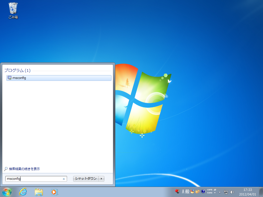The height and width of the screenshot is (197, 263).
Task: Expand the shutdown options arrow
Action: pos(101,179)
